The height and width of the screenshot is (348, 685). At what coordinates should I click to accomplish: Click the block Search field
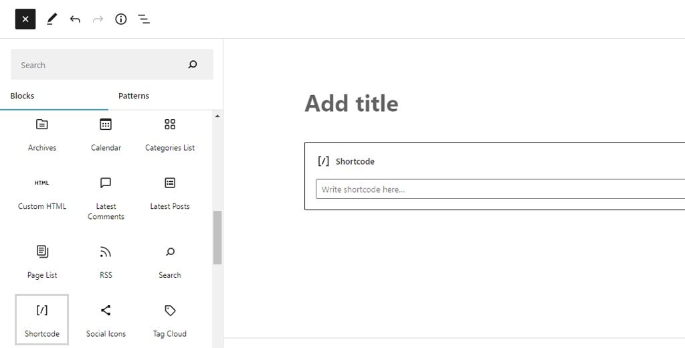point(100,65)
